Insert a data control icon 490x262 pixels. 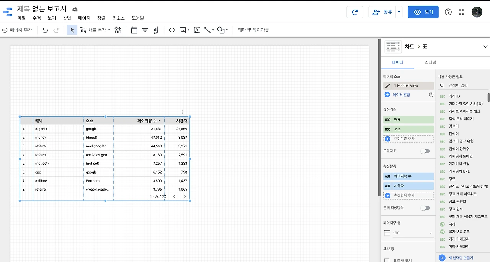[156, 30]
